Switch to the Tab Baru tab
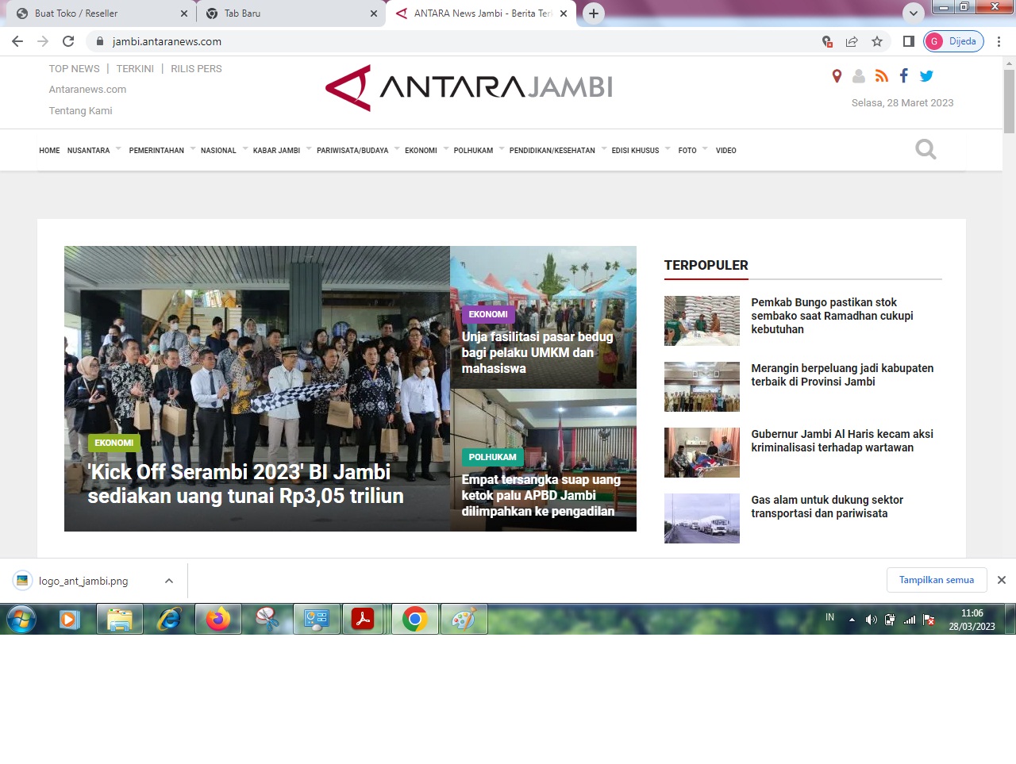The height and width of the screenshot is (764, 1016). click(291, 13)
